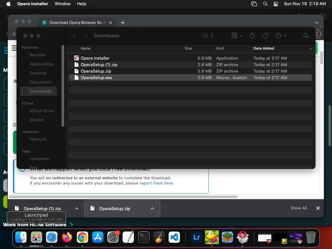Open the Opera Installer menu
The height and width of the screenshot is (249, 332).
pos(33,4)
